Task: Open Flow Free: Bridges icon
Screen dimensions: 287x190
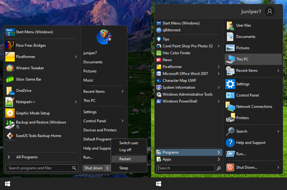Action: 10,45
